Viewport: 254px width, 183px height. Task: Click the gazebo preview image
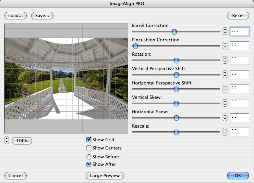click(x=66, y=79)
